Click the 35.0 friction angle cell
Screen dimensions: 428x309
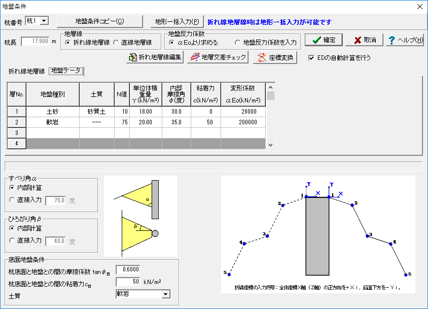click(176, 122)
